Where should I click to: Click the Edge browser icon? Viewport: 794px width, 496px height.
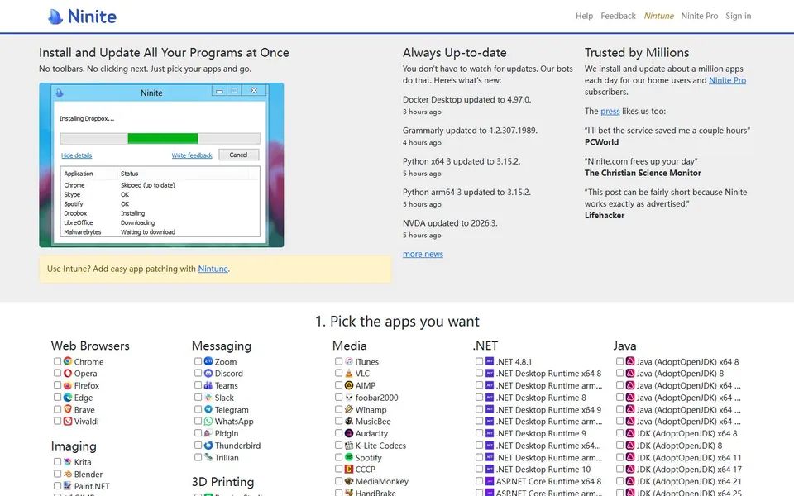tap(67, 398)
